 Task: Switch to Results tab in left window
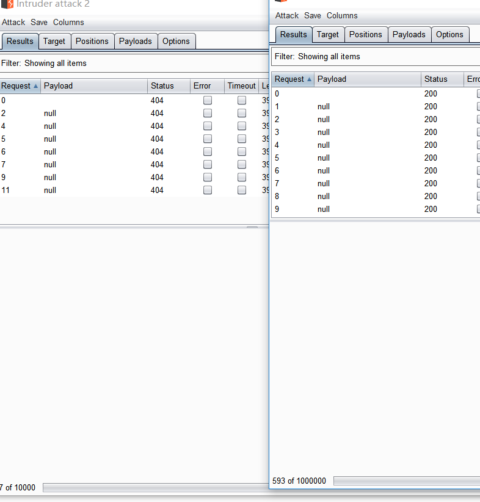click(x=20, y=42)
